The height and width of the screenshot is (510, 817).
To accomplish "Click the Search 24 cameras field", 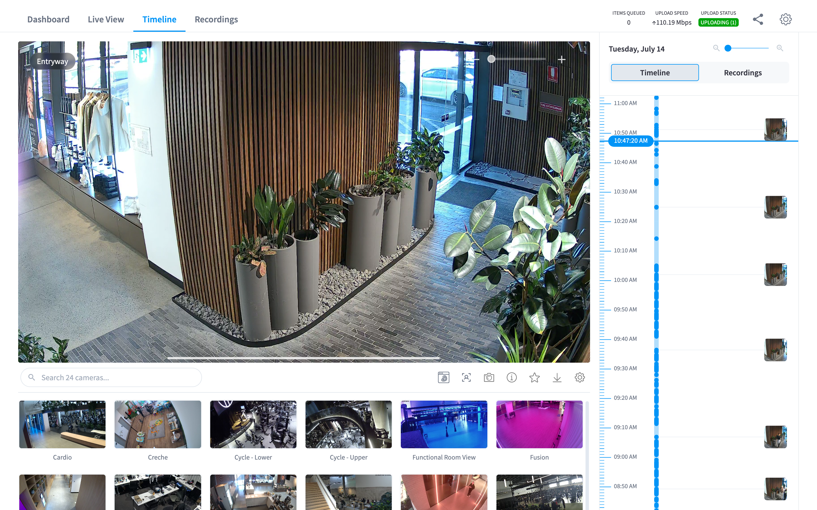I will tap(111, 377).
